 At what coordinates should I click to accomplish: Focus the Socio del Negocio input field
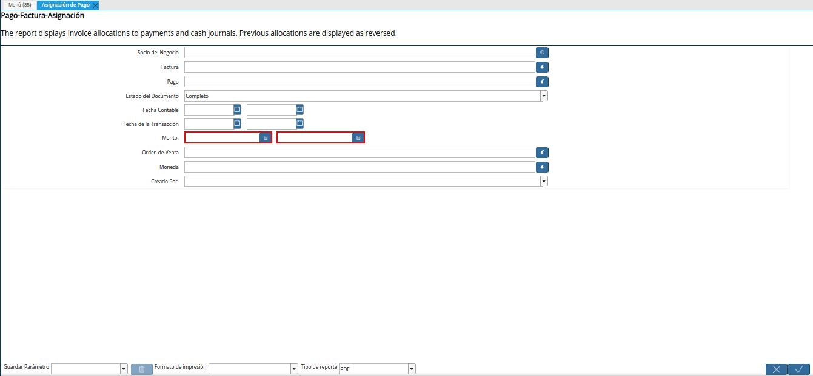click(360, 53)
